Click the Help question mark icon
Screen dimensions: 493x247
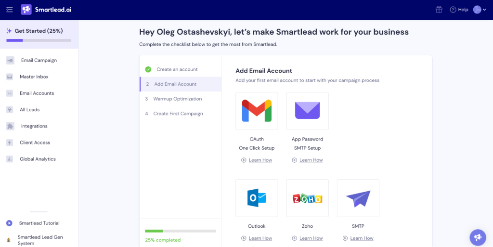point(453,10)
